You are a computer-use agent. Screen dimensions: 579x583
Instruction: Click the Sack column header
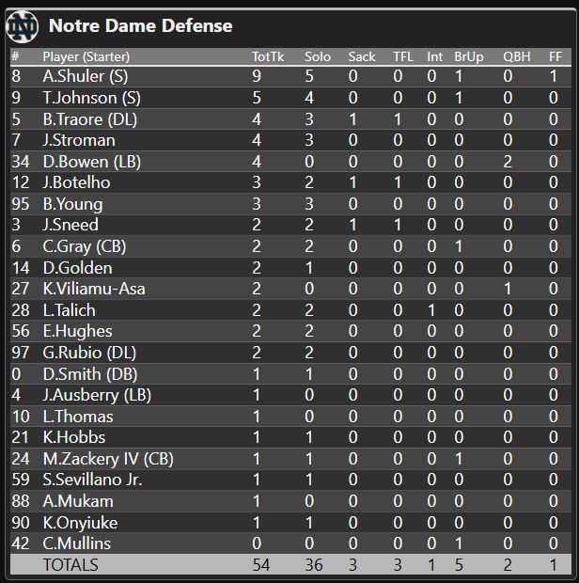362,57
